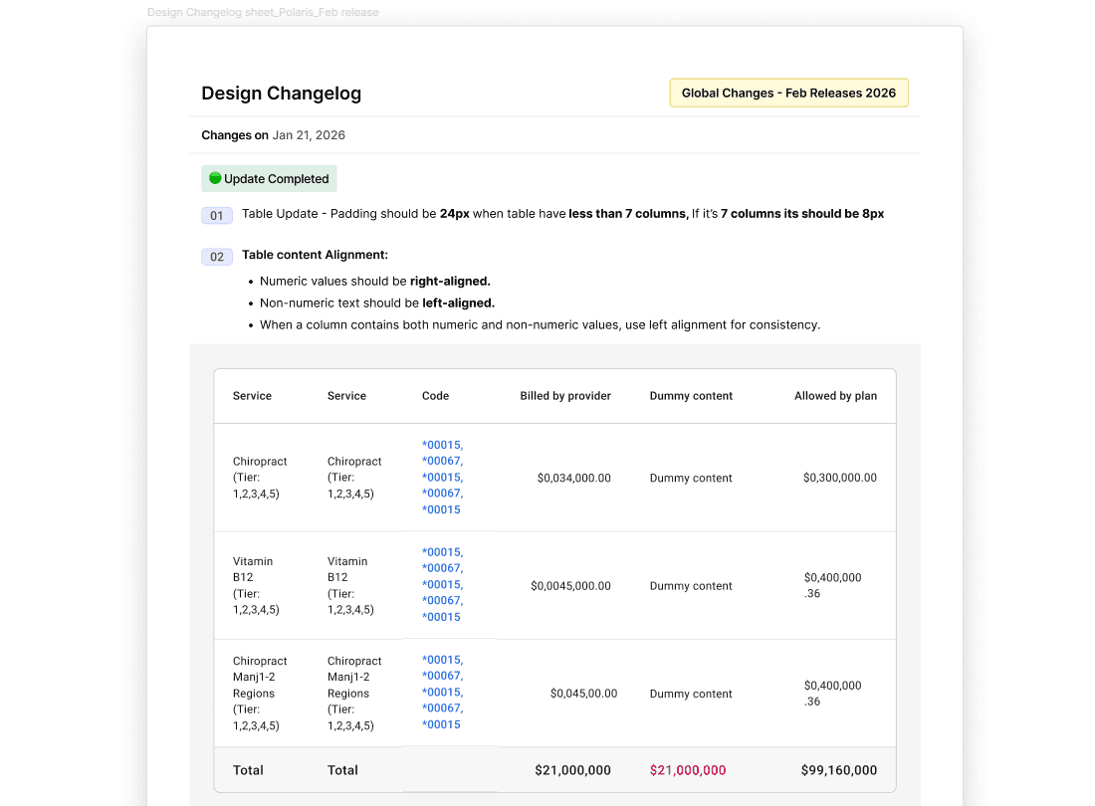Image resolution: width=1095 pixels, height=806 pixels.
Task: Click the $0,034,000.00 billed amount cell
Action: coord(574,478)
